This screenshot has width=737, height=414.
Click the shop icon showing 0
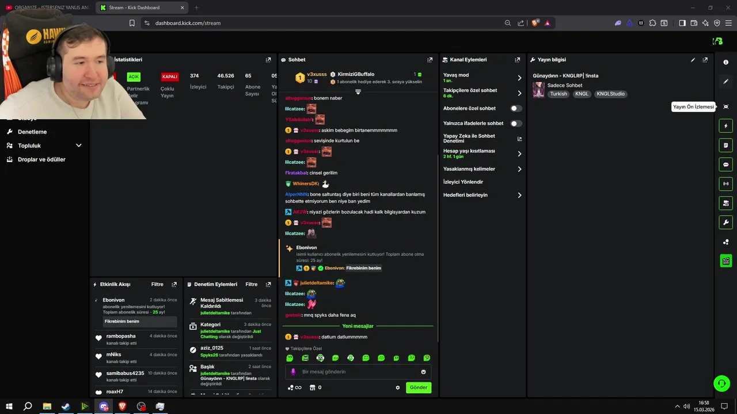point(315,388)
